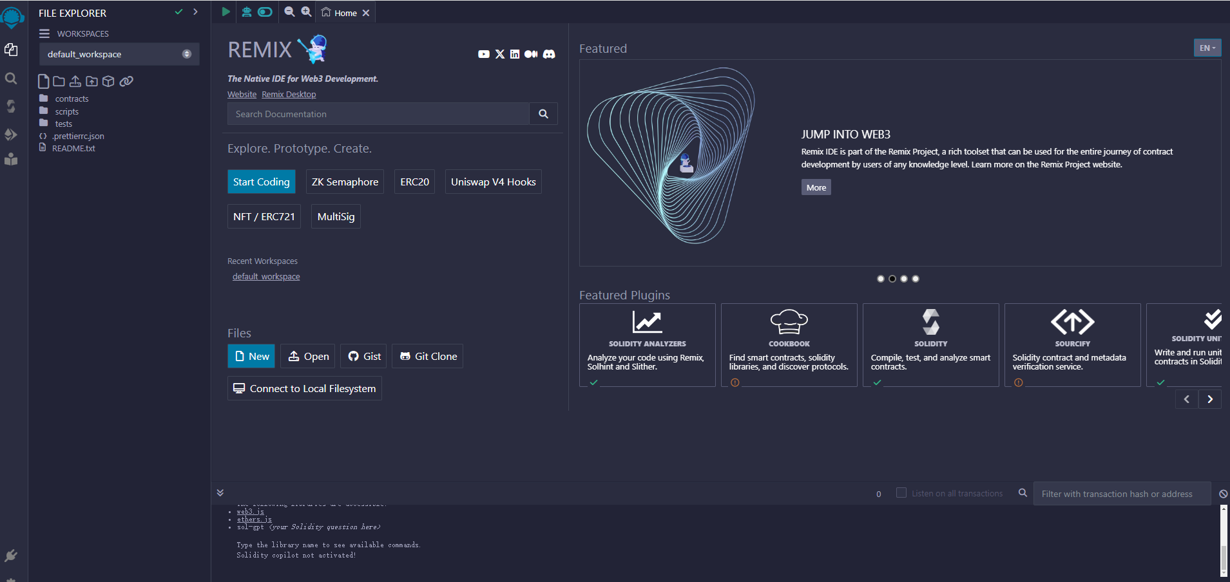Screen dimensions: 1230x582
Task: Open the EN language dropdown
Action: 1207,48
